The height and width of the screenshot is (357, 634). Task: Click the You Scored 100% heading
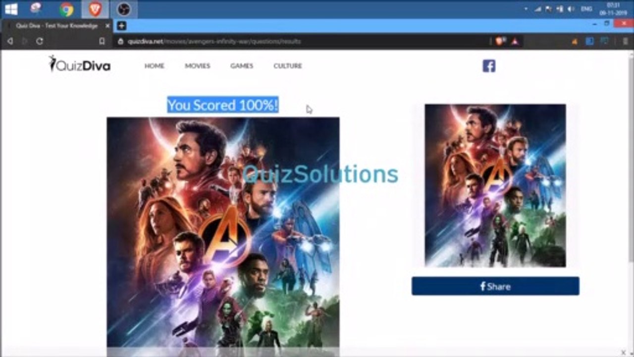click(223, 105)
